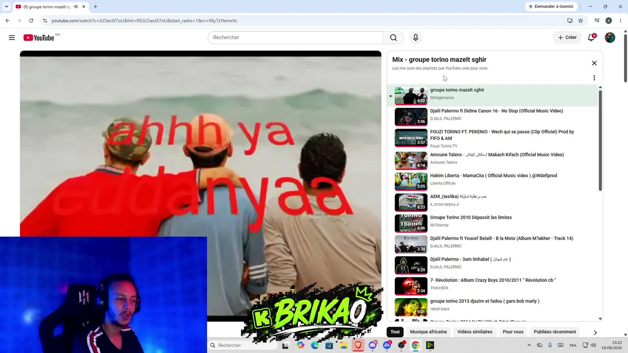Open Microsoft Store from the taskbar
The image size is (628, 353).
click(x=329, y=345)
